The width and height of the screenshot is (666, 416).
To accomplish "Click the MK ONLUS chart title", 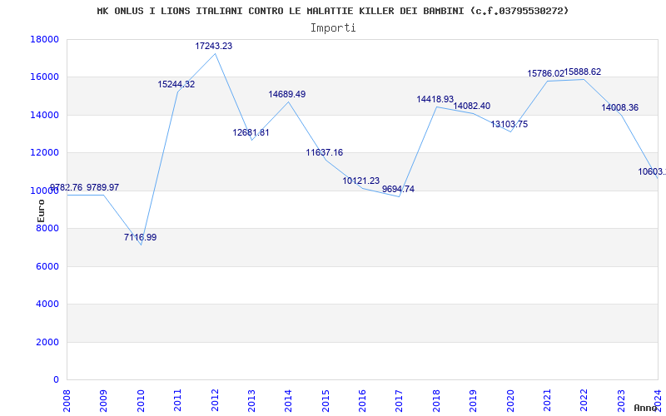I will click(x=332, y=11).
